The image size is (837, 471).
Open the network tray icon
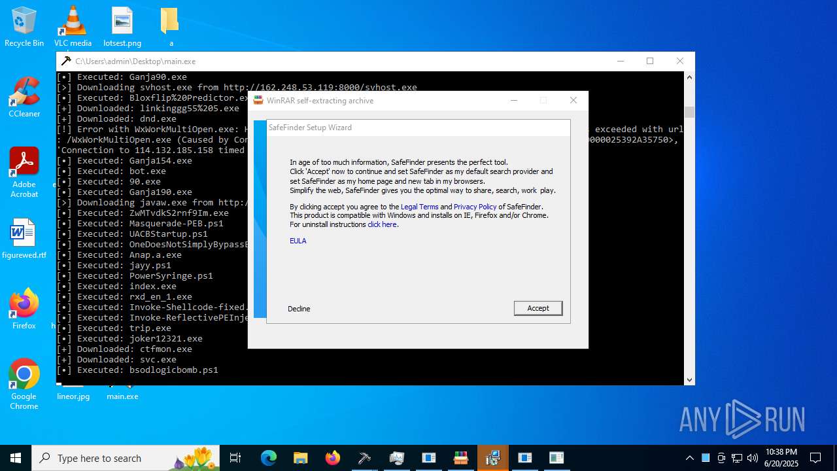tap(737, 458)
